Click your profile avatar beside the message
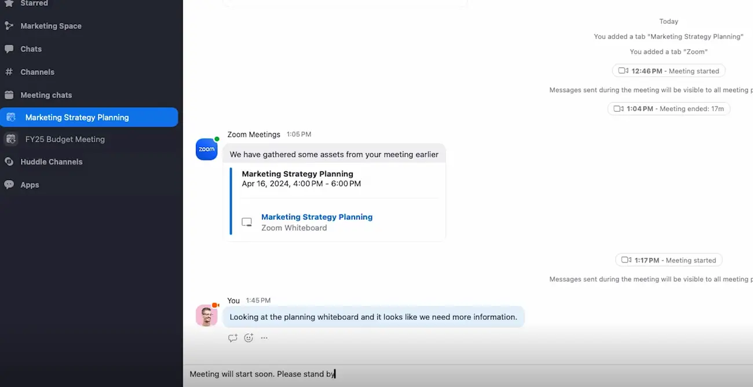 click(207, 316)
